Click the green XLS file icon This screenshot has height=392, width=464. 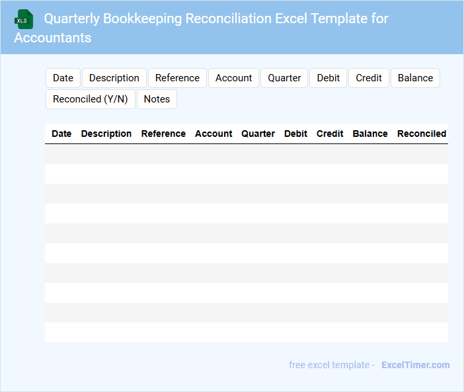point(24,20)
